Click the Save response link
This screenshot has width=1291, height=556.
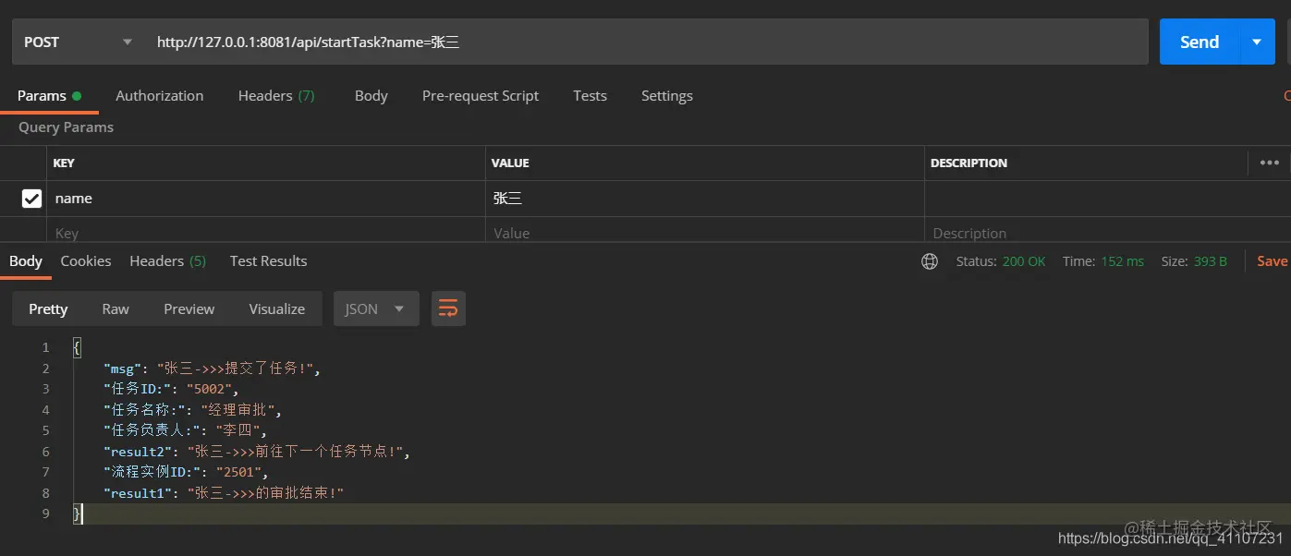coord(1272,261)
